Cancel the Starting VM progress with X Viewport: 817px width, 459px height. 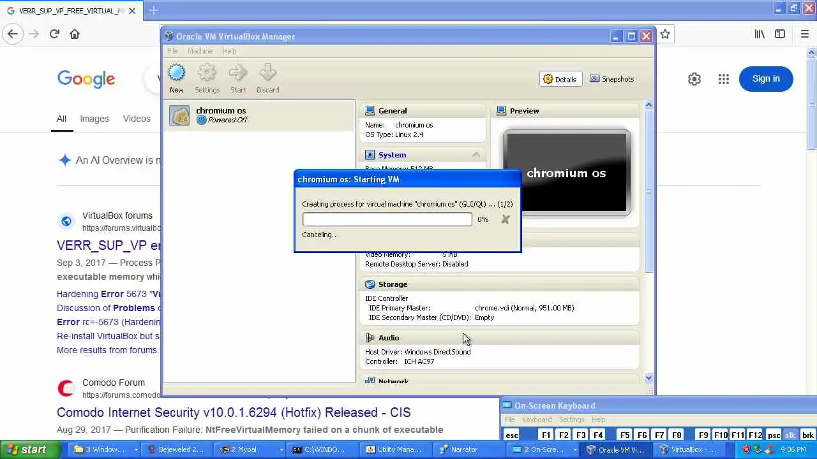(506, 219)
